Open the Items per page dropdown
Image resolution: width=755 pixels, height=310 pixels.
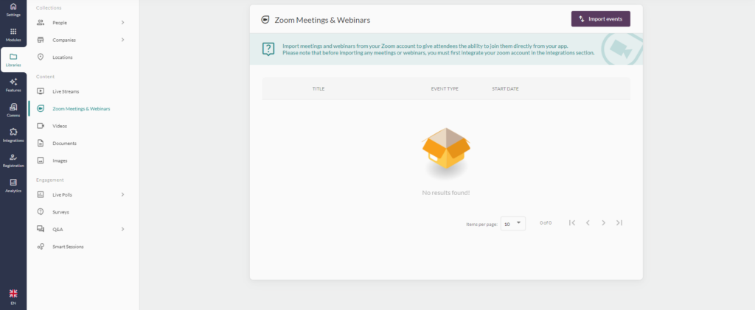coord(513,223)
